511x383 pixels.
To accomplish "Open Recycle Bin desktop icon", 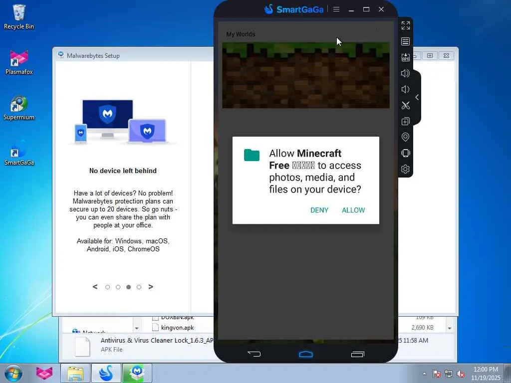I will (x=19, y=17).
